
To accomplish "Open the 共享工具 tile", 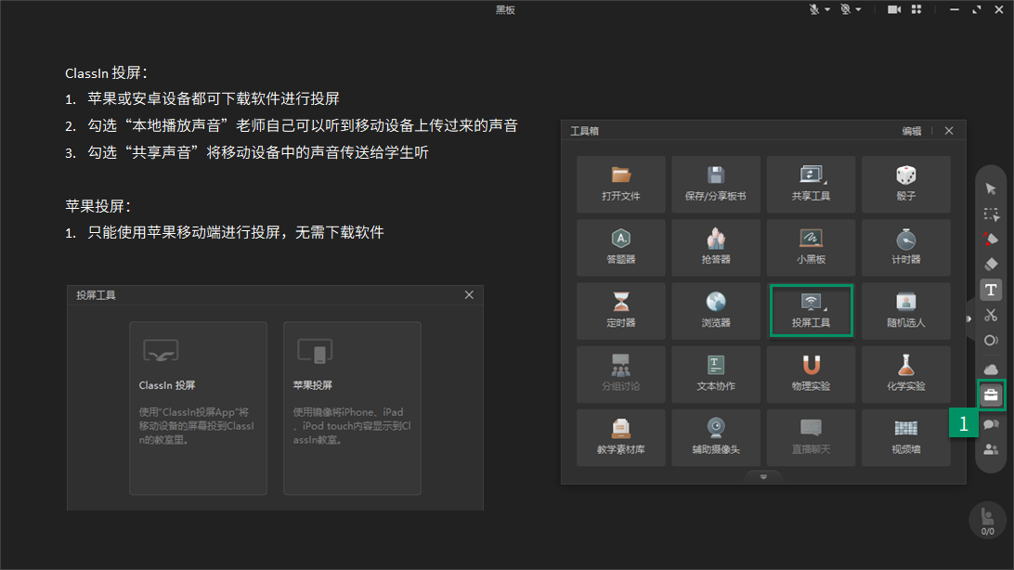I will (x=811, y=184).
